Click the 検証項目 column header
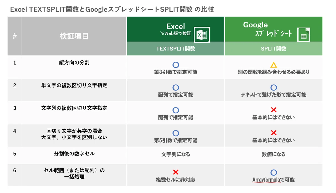Image resolution: width=336 pixels, height=193 pixels. pos(74,36)
